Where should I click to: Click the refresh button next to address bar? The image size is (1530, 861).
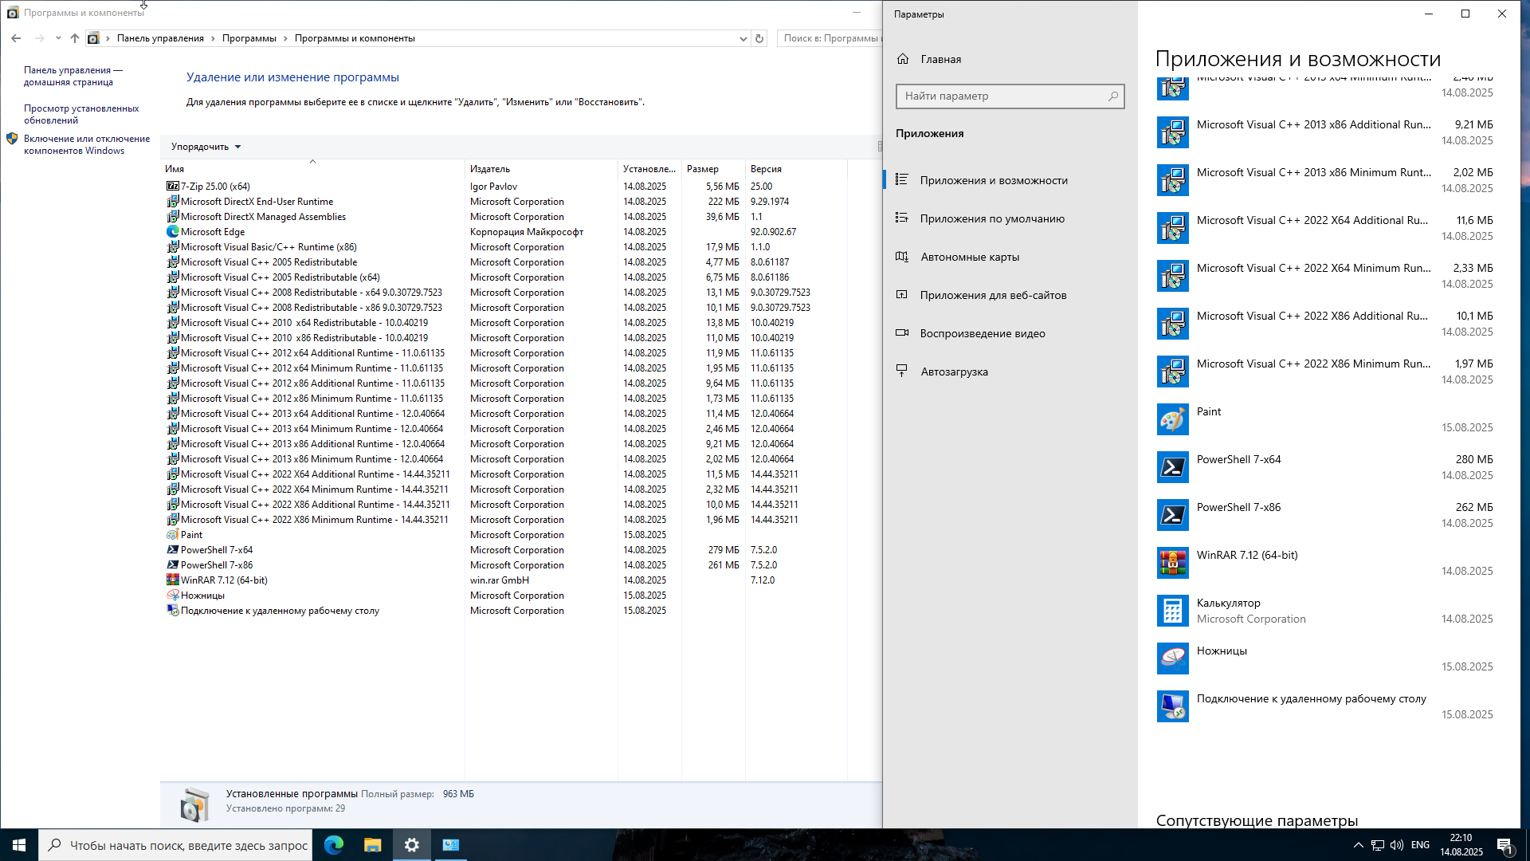tap(759, 38)
